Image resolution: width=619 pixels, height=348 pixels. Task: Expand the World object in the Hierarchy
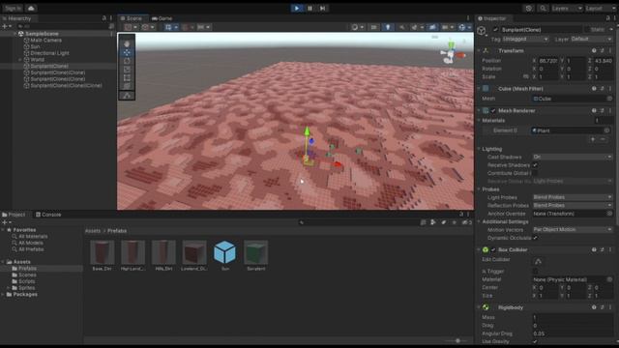pyautogui.click(x=20, y=60)
